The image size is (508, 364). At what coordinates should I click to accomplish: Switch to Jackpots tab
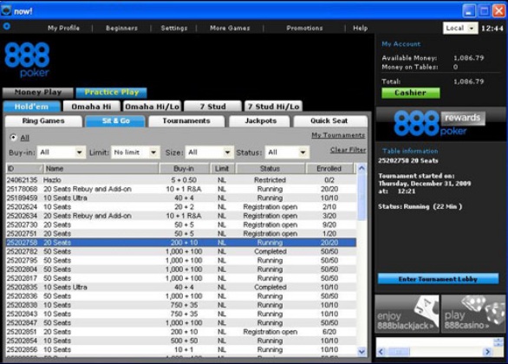(260, 121)
